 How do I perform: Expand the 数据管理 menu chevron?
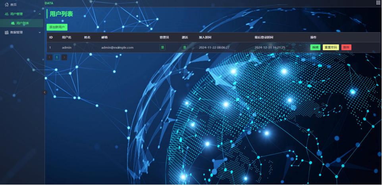pos(40,33)
